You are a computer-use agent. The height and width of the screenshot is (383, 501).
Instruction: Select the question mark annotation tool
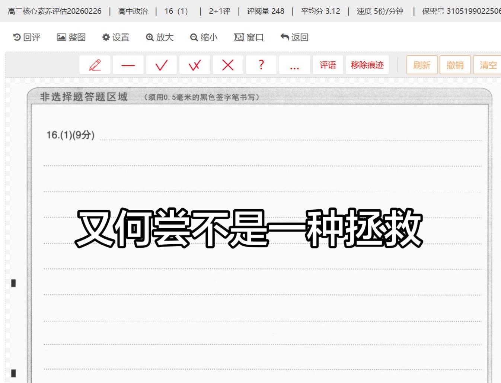261,64
